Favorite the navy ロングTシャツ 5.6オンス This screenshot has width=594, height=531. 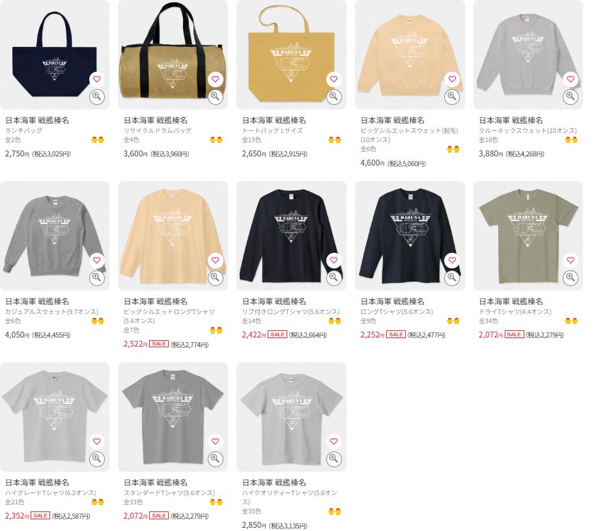pos(452,261)
